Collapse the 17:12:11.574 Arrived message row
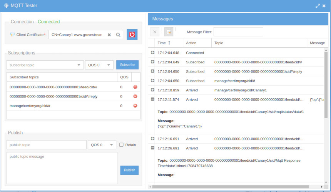This screenshot has width=331, height=192. pyautogui.click(x=152, y=99)
